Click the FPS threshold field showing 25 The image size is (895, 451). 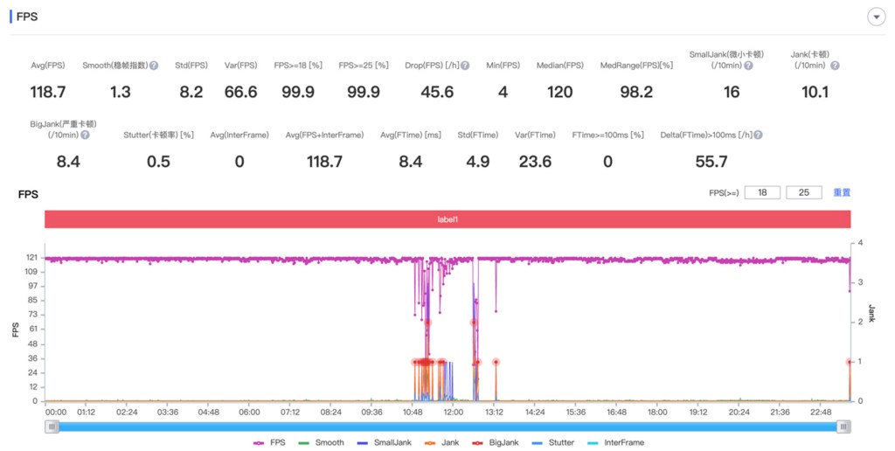(803, 192)
